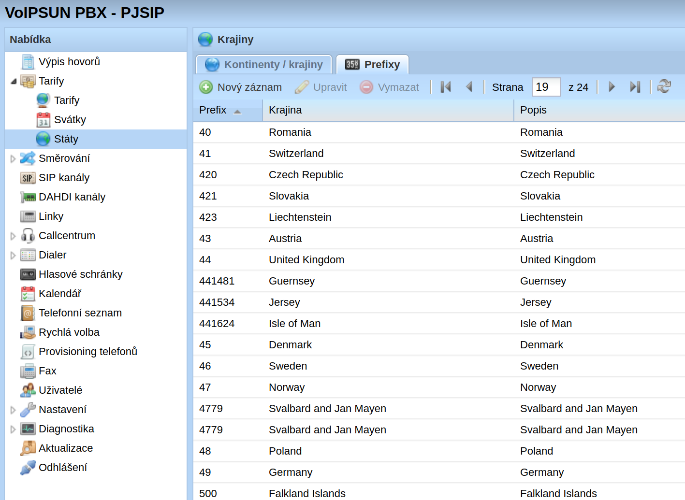Switch to Kontinenty / krajiny tab
Screen dimensions: 685x500
pos(264,65)
